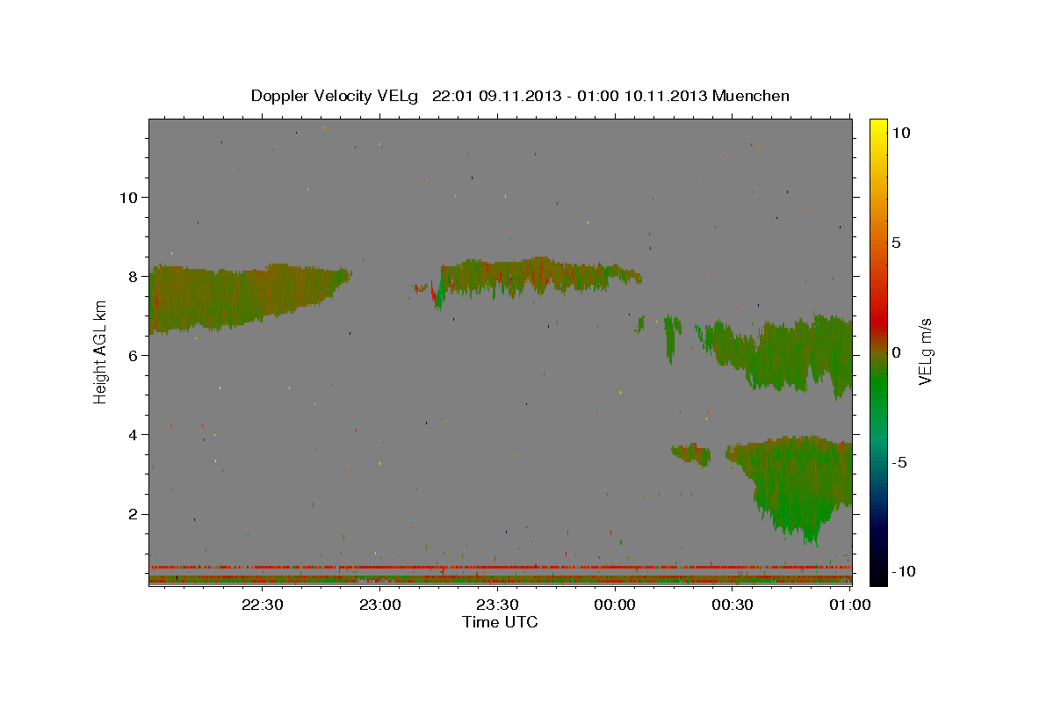This screenshot has width=1054, height=703.
Task: Click the colorbar label '10'
Action: point(900,132)
